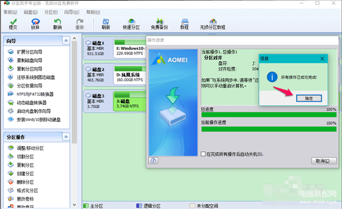Choose 格式化分区 operation
This screenshot has width=342, height=209.
click(23, 191)
